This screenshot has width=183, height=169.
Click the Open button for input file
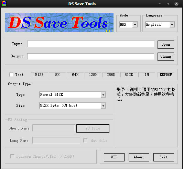(x=166, y=45)
